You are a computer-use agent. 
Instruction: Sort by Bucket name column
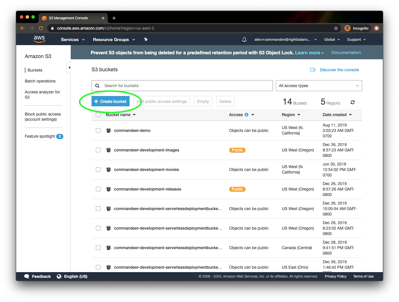(121, 115)
